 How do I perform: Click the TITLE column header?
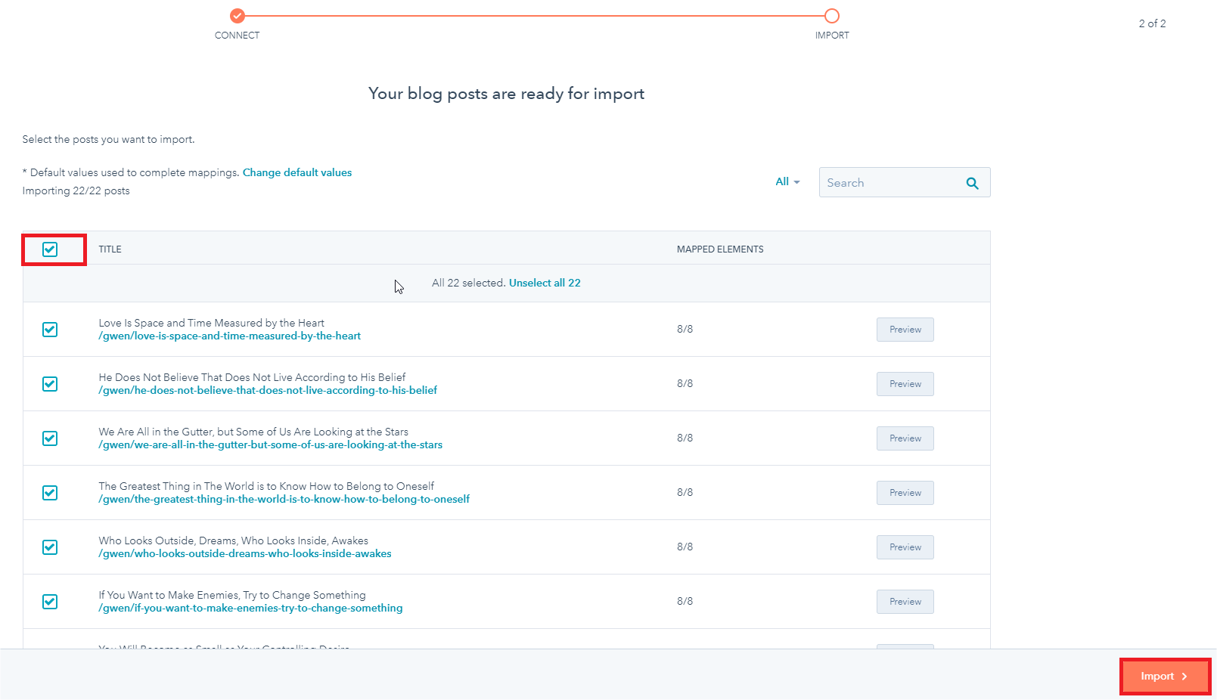pos(110,249)
